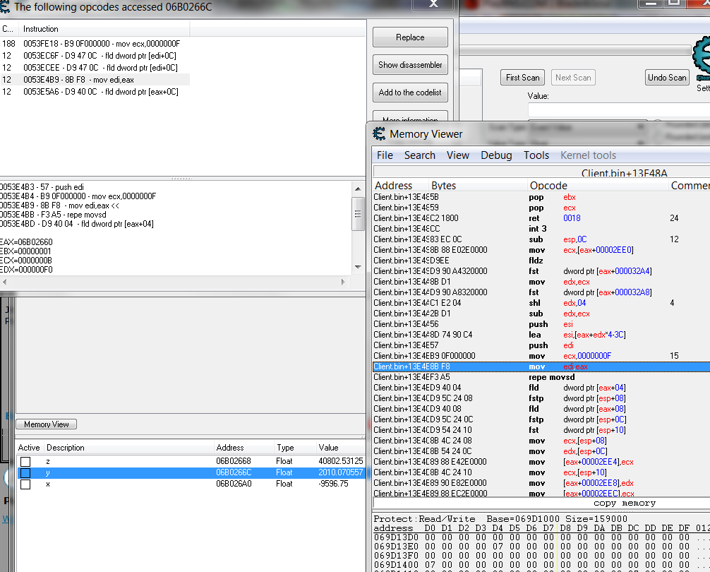Open the Debug menu in Memory Viewer

(x=495, y=155)
